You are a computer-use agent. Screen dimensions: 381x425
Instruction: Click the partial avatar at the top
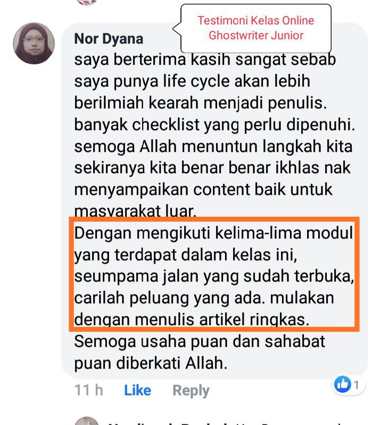pos(86,2)
